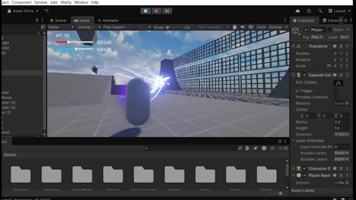Disable the Character Controller component checkbox
The height and width of the screenshot is (200, 356).
(305, 169)
